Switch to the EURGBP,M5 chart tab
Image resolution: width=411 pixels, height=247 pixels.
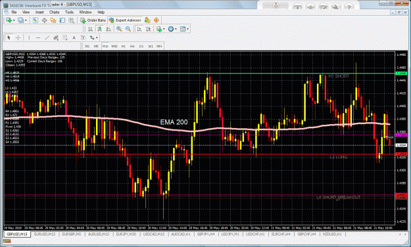click(x=72, y=234)
